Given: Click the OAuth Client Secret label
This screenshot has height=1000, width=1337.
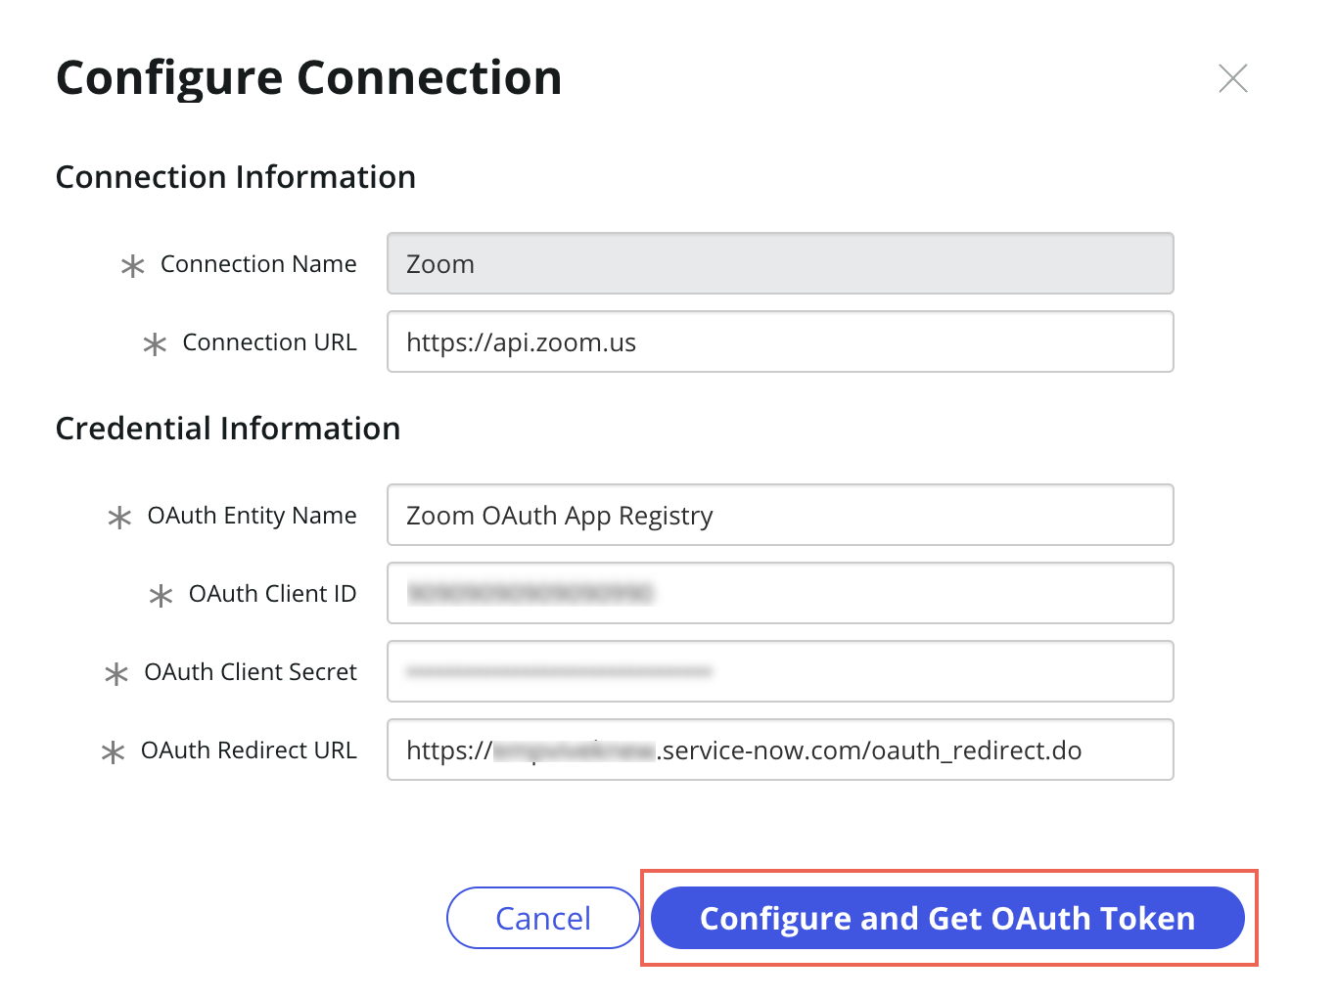Looking at the screenshot, I should [251, 672].
